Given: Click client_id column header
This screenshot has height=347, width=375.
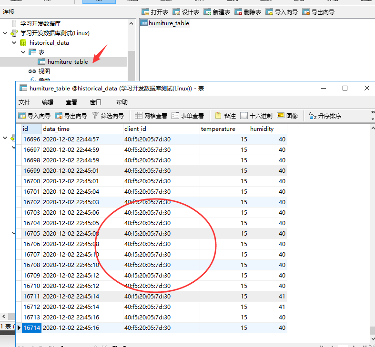Looking at the screenshot, I should tap(162, 129).
